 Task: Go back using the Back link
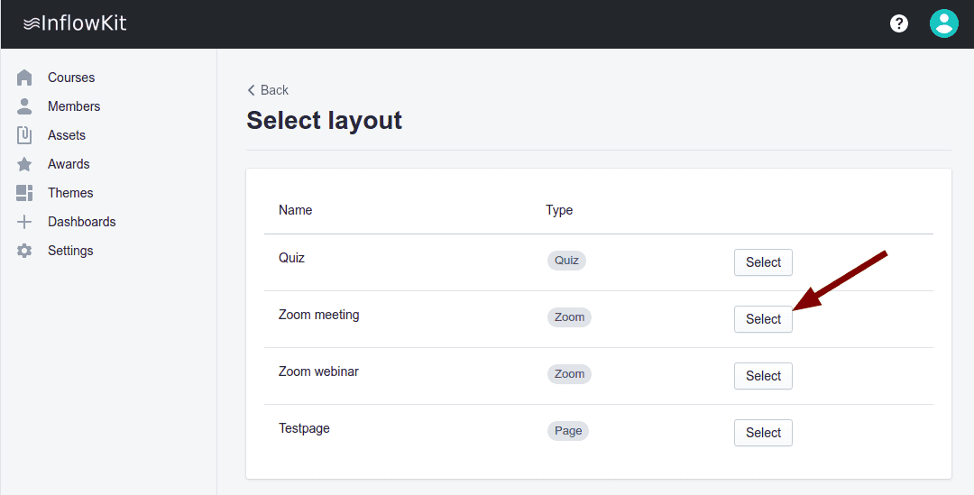click(x=268, y=90)
